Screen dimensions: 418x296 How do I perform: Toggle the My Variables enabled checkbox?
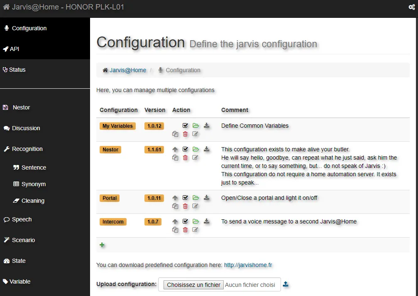pos(186,126)
